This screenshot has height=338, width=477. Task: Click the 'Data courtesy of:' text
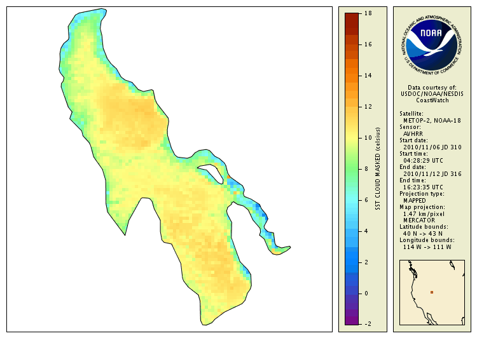432,88
